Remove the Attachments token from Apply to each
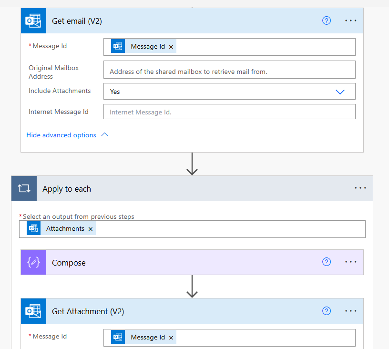The image size is (389, 349). point(91,229)
